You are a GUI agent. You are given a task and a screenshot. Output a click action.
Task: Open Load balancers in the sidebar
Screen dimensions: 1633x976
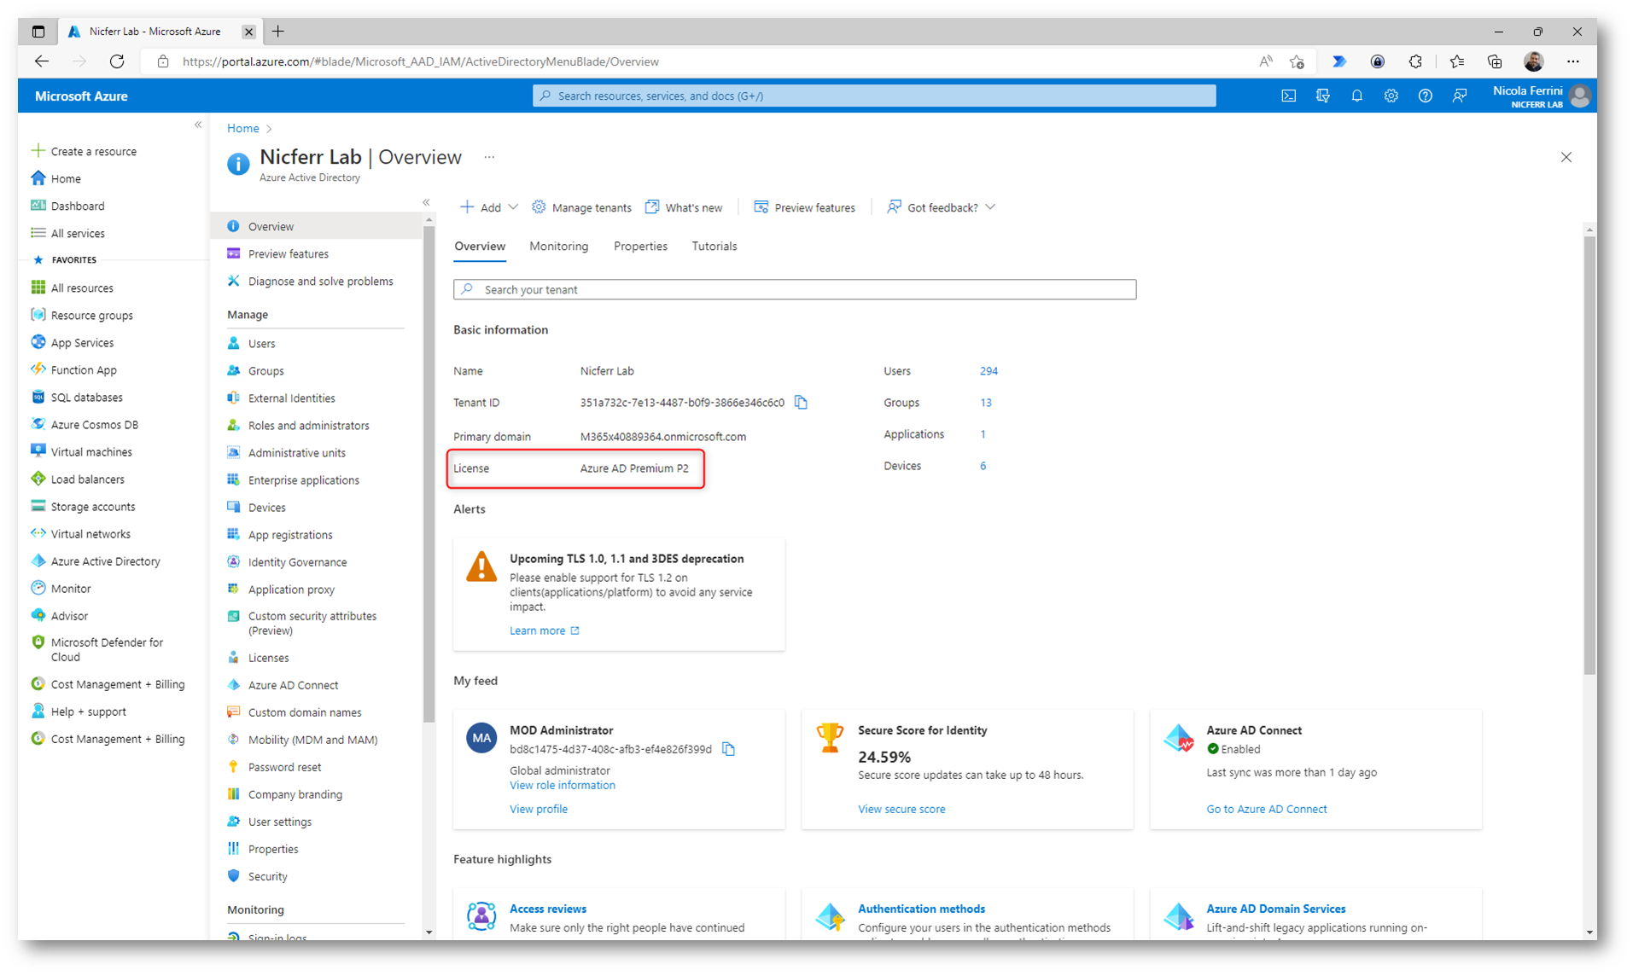(87, 479)
